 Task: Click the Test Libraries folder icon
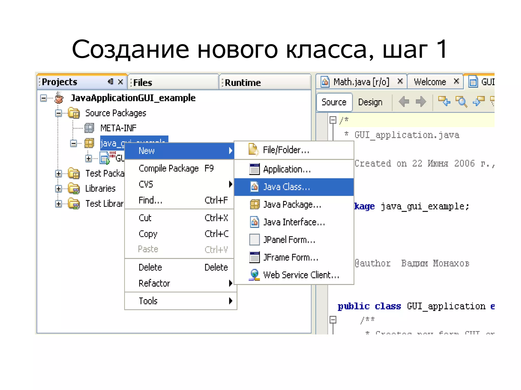coord(74,204)
